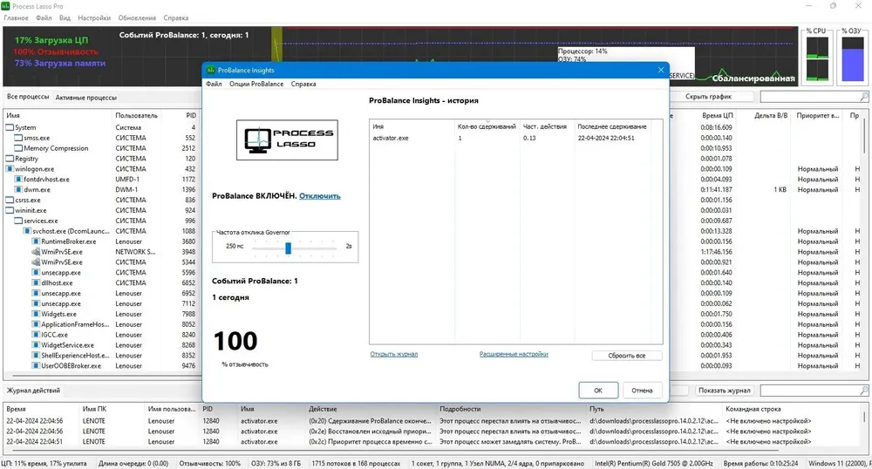
Task: Click the wininit.exe process icon
Action: click(x=10, y=211)
